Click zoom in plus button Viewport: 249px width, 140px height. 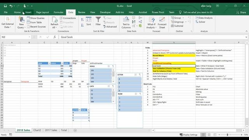(242, 135)
